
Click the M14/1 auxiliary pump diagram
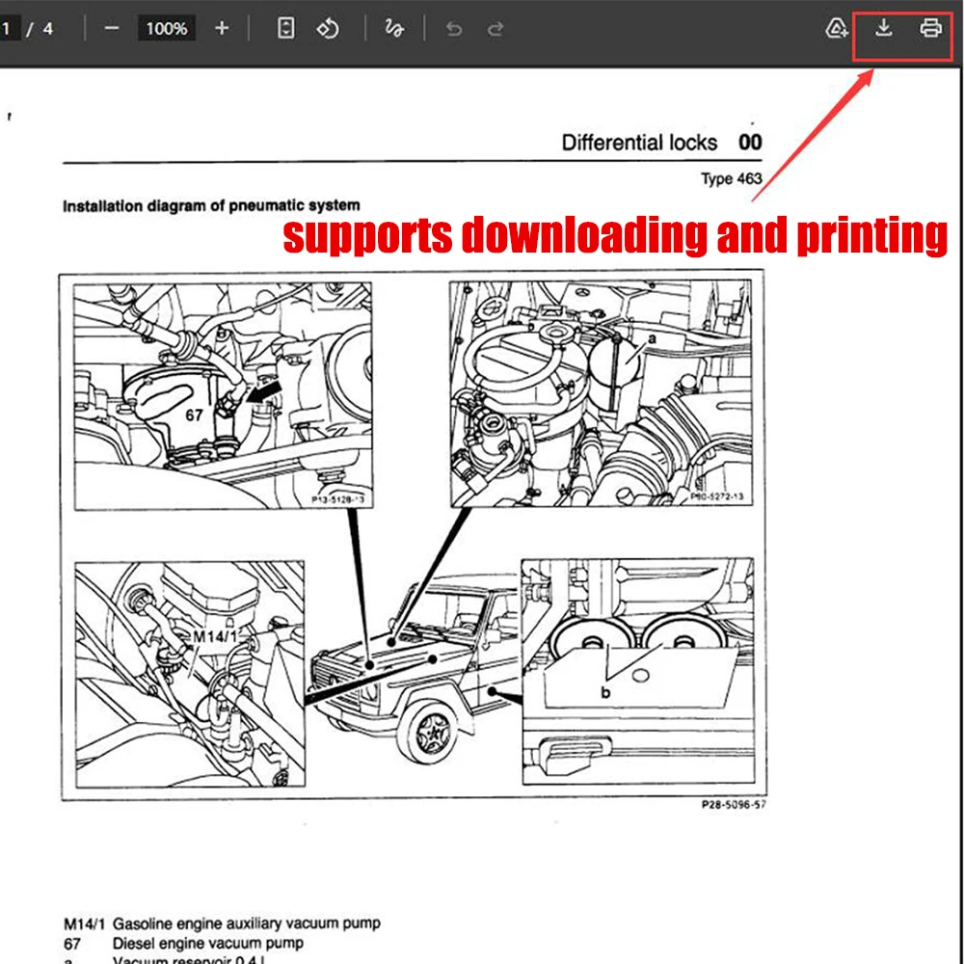pos(189,673)
